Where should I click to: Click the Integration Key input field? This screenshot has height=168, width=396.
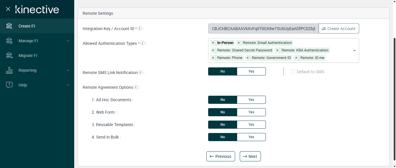pyautogui.click(x=263, y=29)
